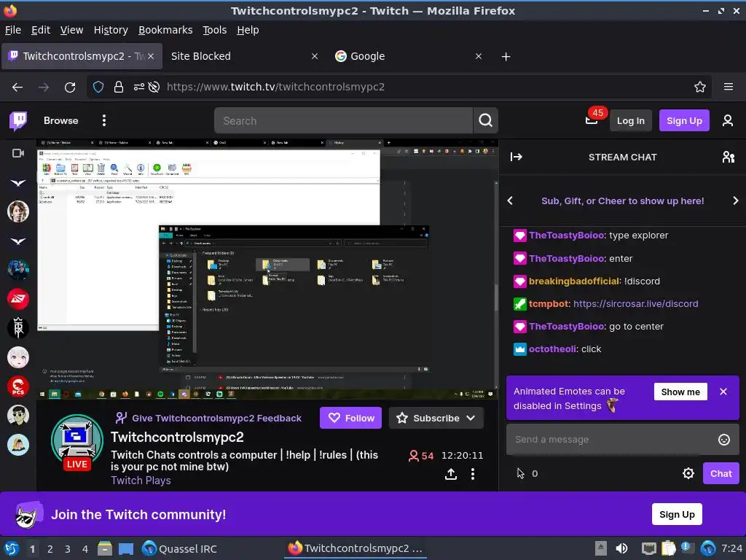Screen dimensions: 746x560
Task: Click the Chat send button
Action: (721, 473)
